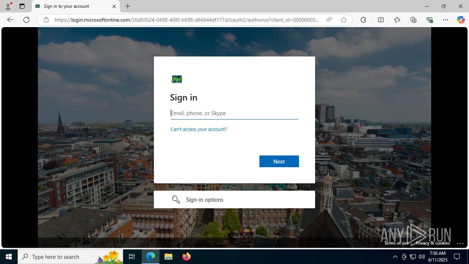The width and height of the screenshot is (469, 264).
Task: Select Microsoft Edge taskbar icon
Action: (x=151, y=257)
